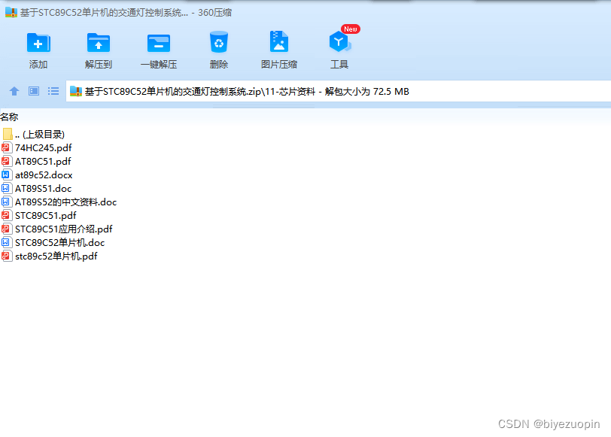Sort files by the 名称 column header
611x437 pixels.
click(x=9, y=117)
